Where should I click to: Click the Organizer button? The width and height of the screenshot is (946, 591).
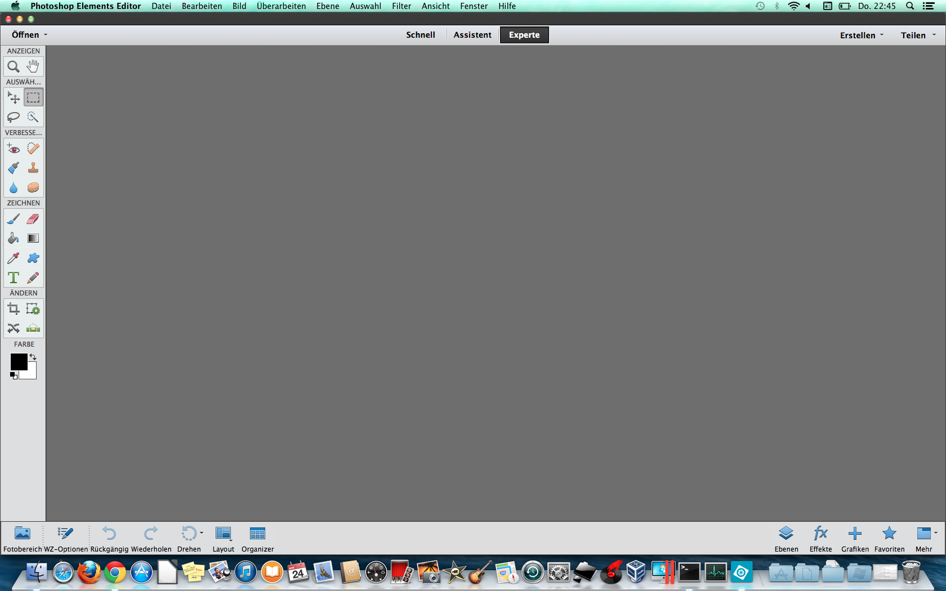point(257,538)
